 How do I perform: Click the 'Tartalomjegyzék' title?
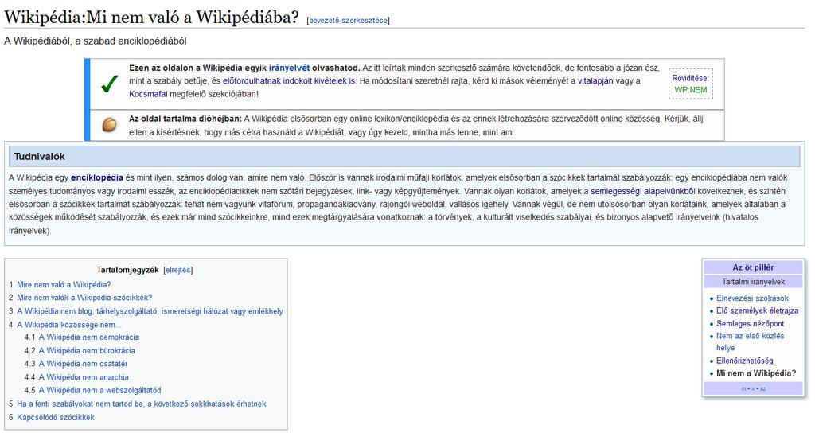(x=127, y=270)
